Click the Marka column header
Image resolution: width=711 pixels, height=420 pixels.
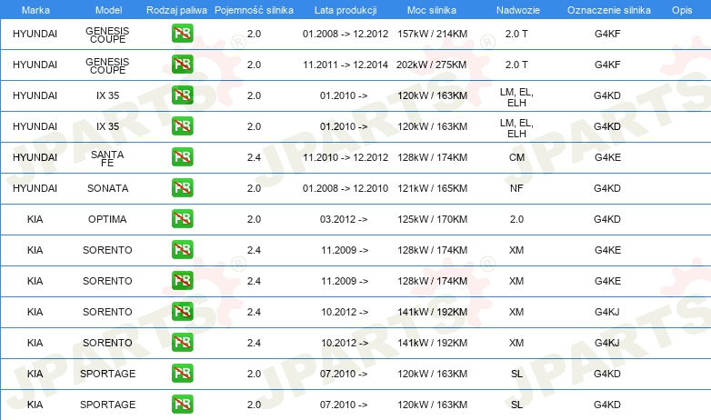[x=35, y=10]
